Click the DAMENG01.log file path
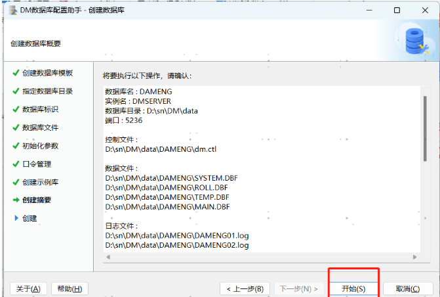 click(x=177, y=236)
